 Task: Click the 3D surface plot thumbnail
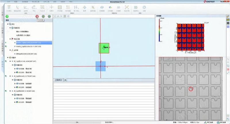(190, 36)
